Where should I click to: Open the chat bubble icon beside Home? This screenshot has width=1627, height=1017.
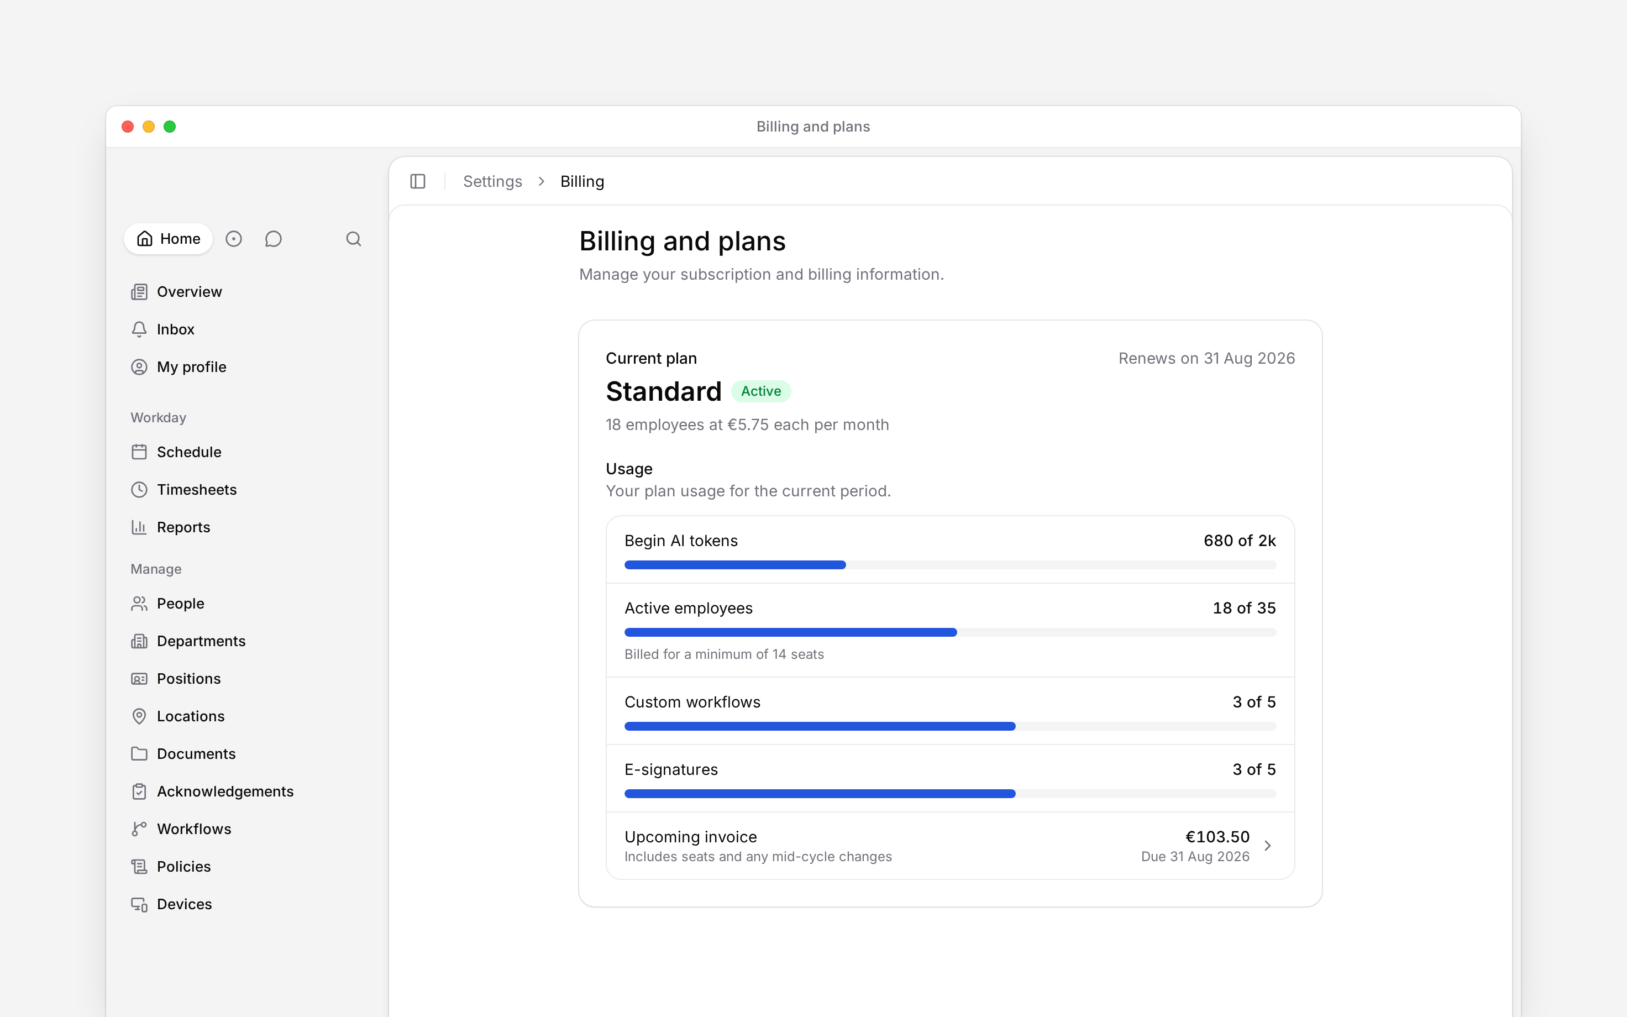point(273,239)
